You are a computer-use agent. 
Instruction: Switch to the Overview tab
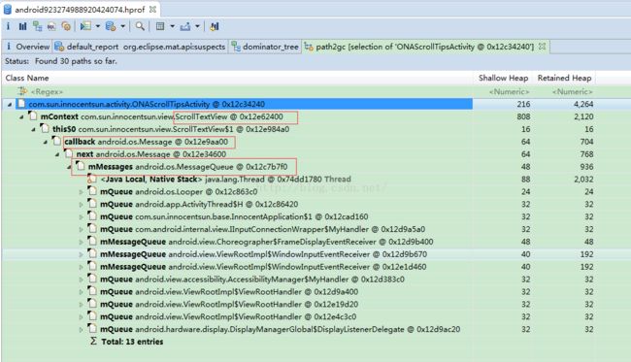pyautogui.click(x=27, y=47)
